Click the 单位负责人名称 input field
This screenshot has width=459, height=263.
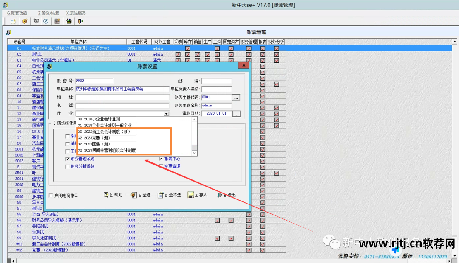tap(217, 89)
